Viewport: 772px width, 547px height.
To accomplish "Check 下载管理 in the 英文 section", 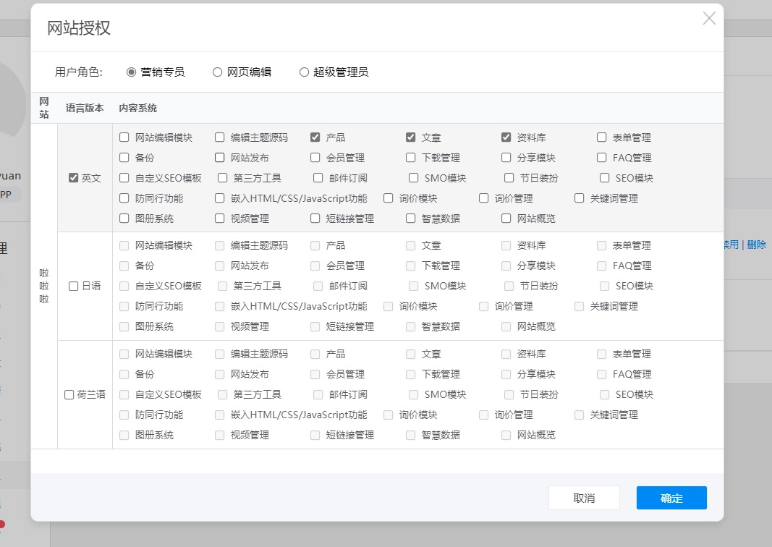I will tap(411, 158).
